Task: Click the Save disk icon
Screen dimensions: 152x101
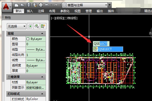Action: [x=28, y=5]
